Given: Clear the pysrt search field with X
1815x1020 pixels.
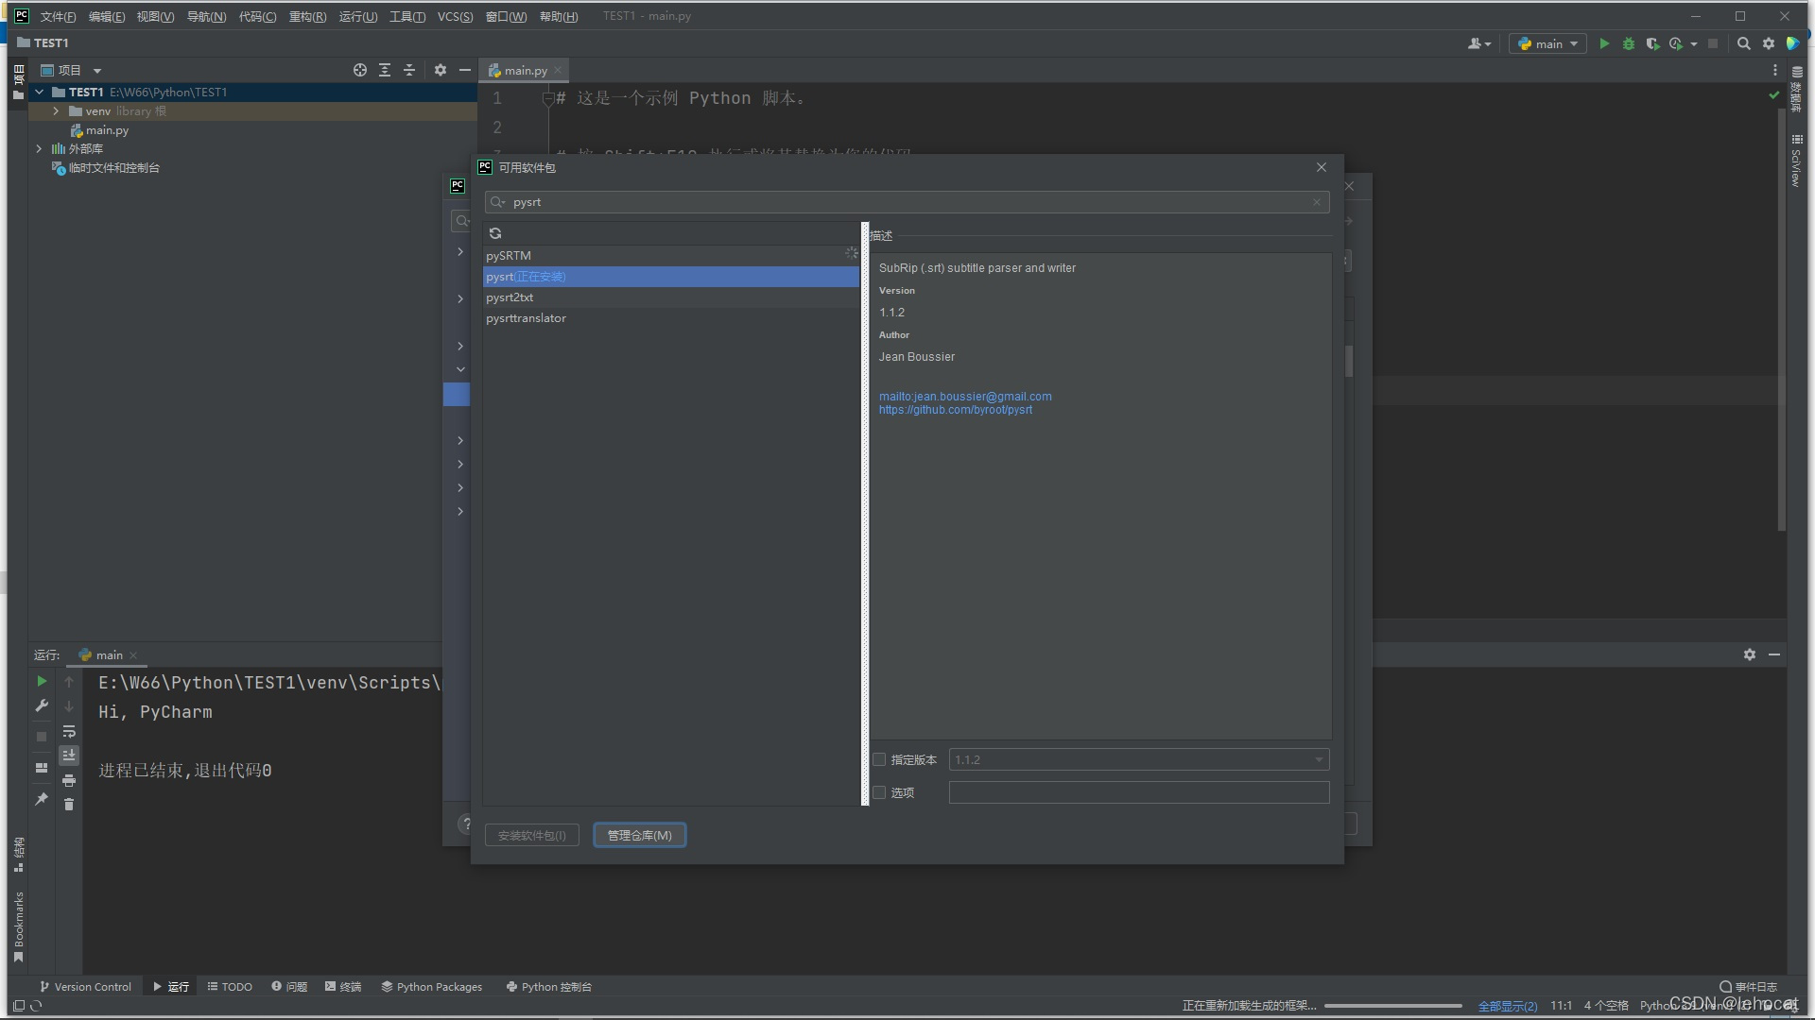Looking at the screenshot, I should click(x=1317, y=202).
